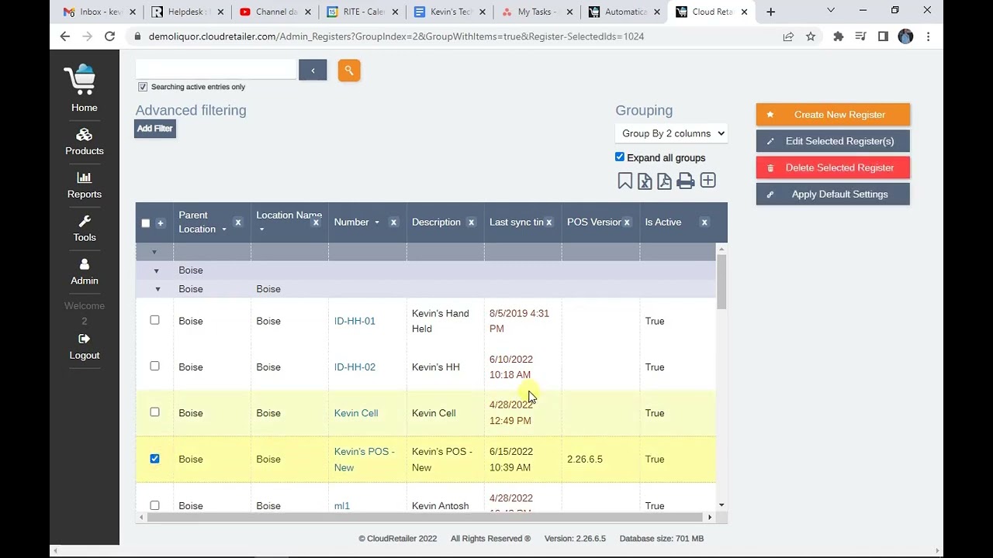993x558 pixels.
Task: Toggle Searching active entries only checkbox
Action: 143,87
